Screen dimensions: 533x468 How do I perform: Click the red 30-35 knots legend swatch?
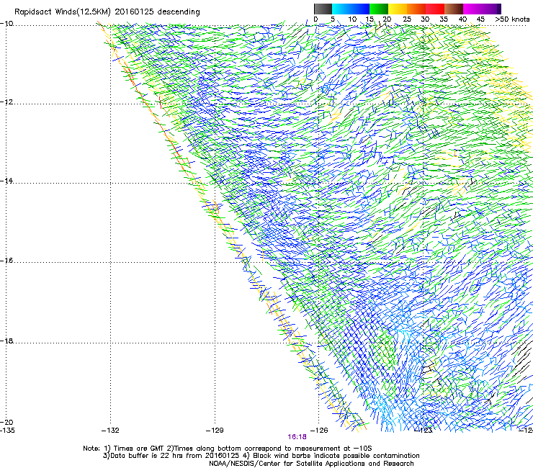pyautogui.click(x=435, y=9)
